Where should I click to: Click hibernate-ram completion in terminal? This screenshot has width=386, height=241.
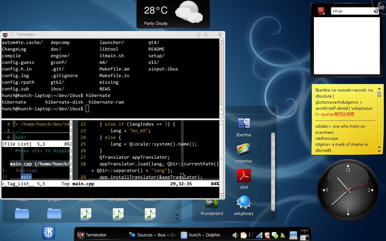coord(106,102)
